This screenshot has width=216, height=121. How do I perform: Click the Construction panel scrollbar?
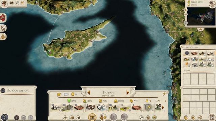pos(215,53)
